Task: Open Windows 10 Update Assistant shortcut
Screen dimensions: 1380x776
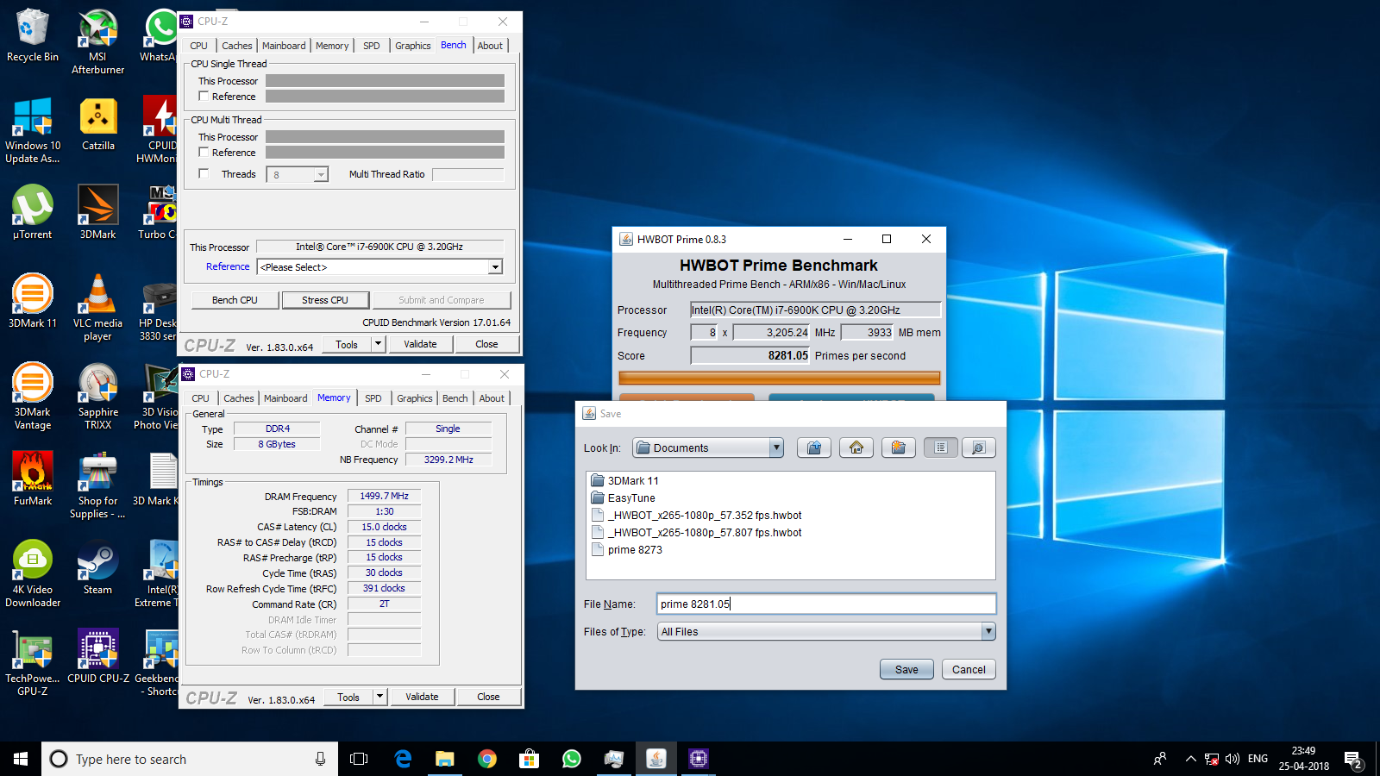Action: [33, 130]
